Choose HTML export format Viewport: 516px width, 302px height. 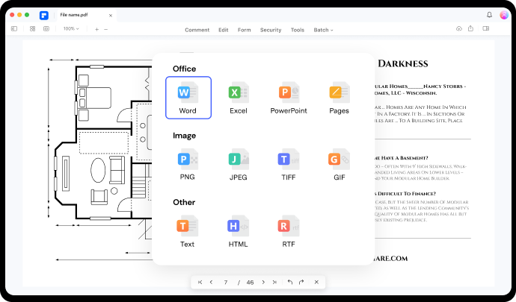coord(239,231)
